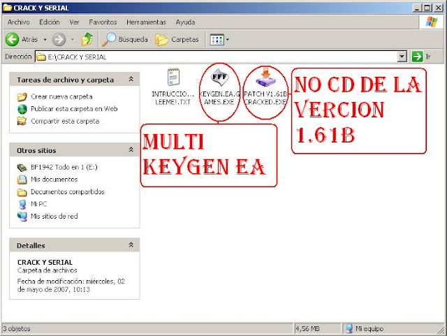Click the Crear nueva carpeta folder icon
The width and height of the screenshot is (447, 336).
pos(22,97)
